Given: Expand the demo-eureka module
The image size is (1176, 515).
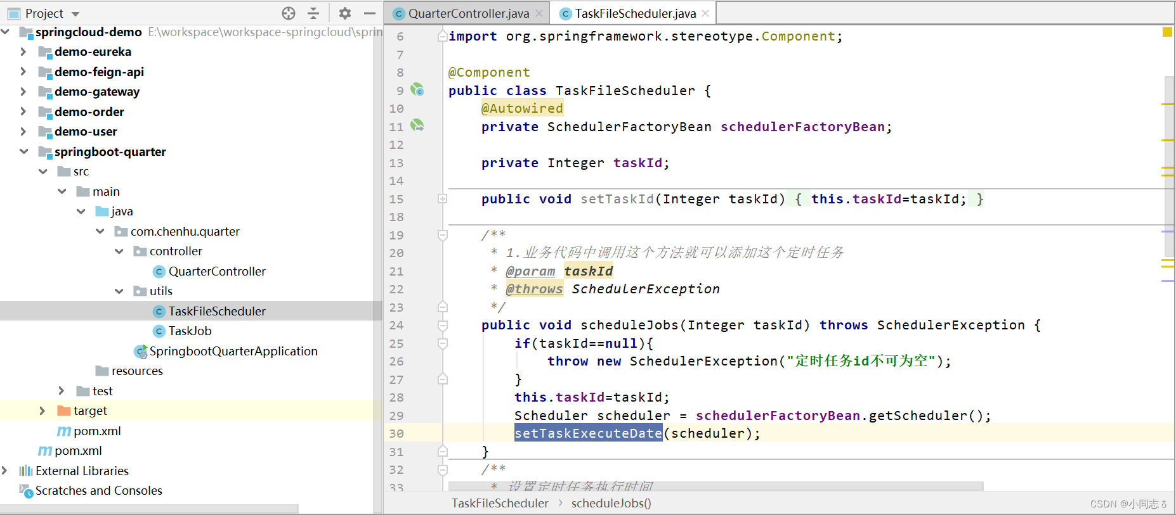Looking at the screenshot, I should [x=23, y=52].
